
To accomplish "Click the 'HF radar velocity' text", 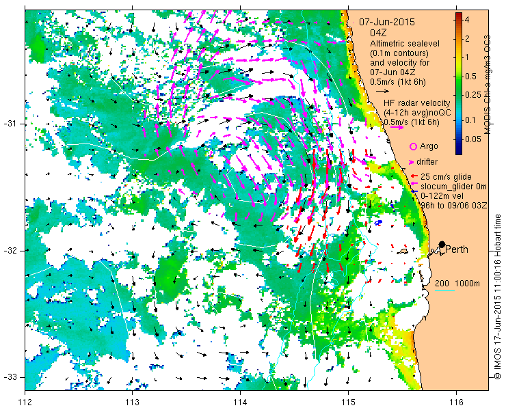I will pos(417,103).
